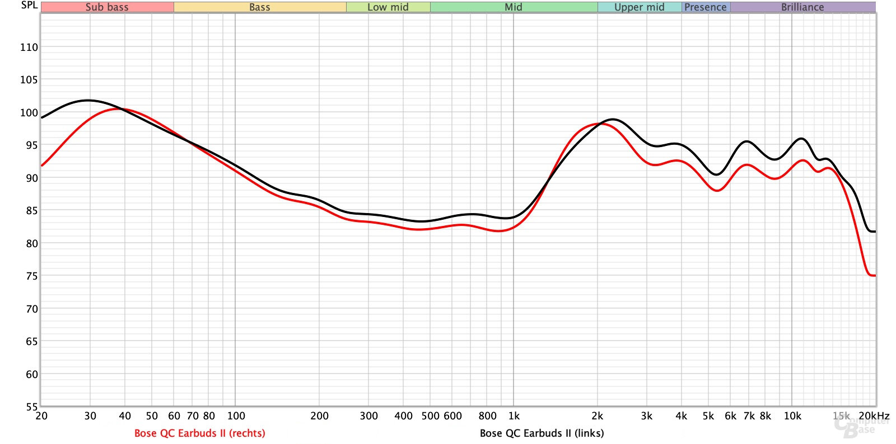This screenshot has width=896, height=444.
Task: Click the 8k frequency axis label
Action: pos(766,416)
